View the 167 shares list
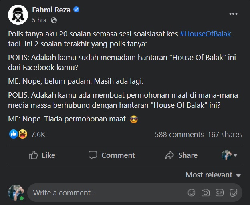 (225, 135)
